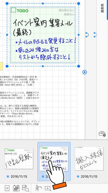Open the toolbox settings icon
The height and width of the screenshot is (193, 108).
coord(102,134)
